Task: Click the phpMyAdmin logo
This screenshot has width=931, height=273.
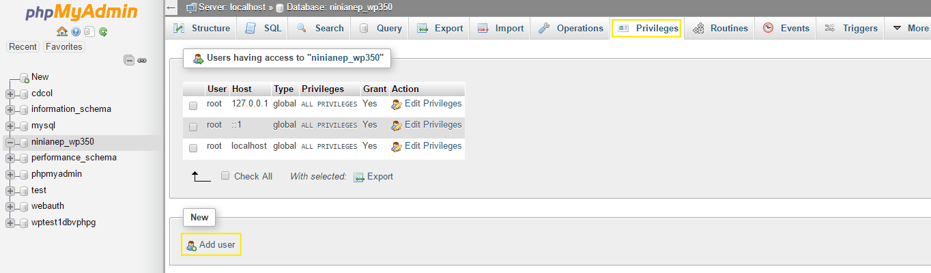Action: (82, 12)
